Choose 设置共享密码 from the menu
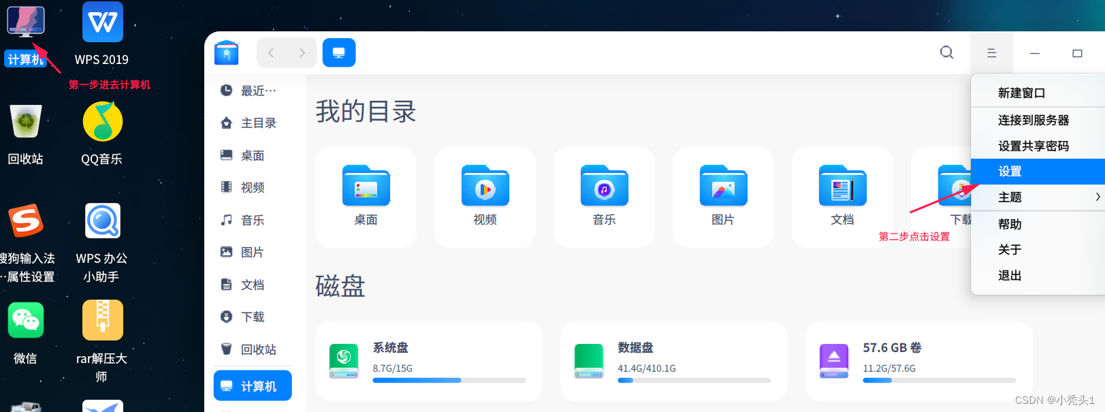 tap(1038, 146)
